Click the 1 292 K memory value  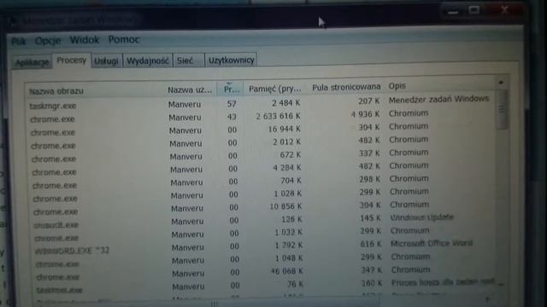coord(289,246)
